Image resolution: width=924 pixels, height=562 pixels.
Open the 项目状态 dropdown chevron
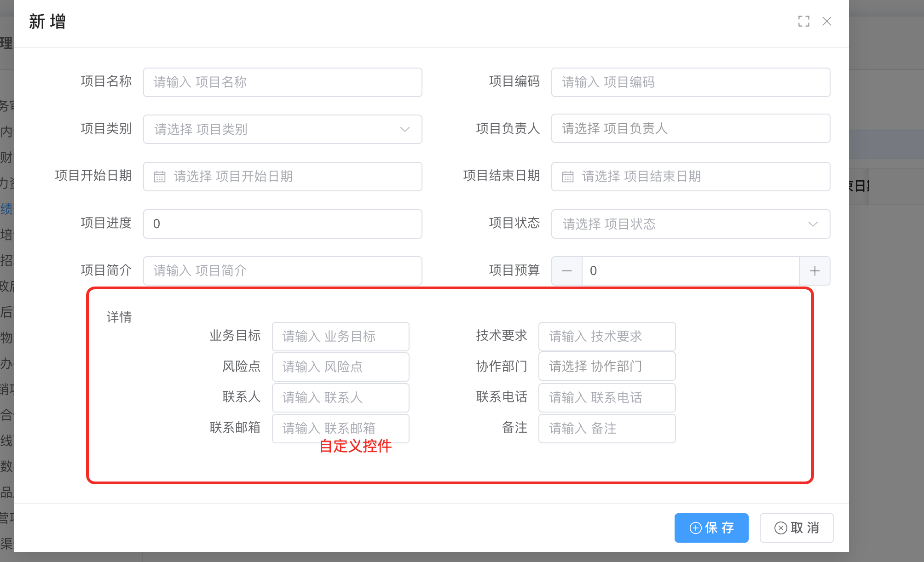coord(813,224)
